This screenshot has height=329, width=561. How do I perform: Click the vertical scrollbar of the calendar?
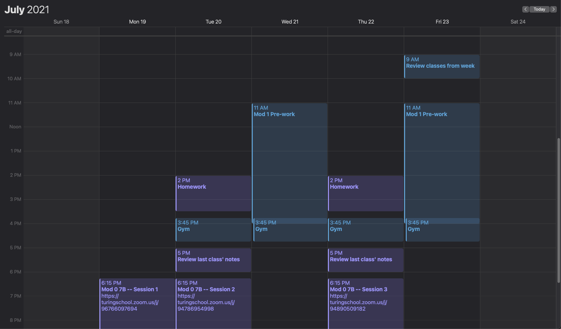click(x=559, y=210)
